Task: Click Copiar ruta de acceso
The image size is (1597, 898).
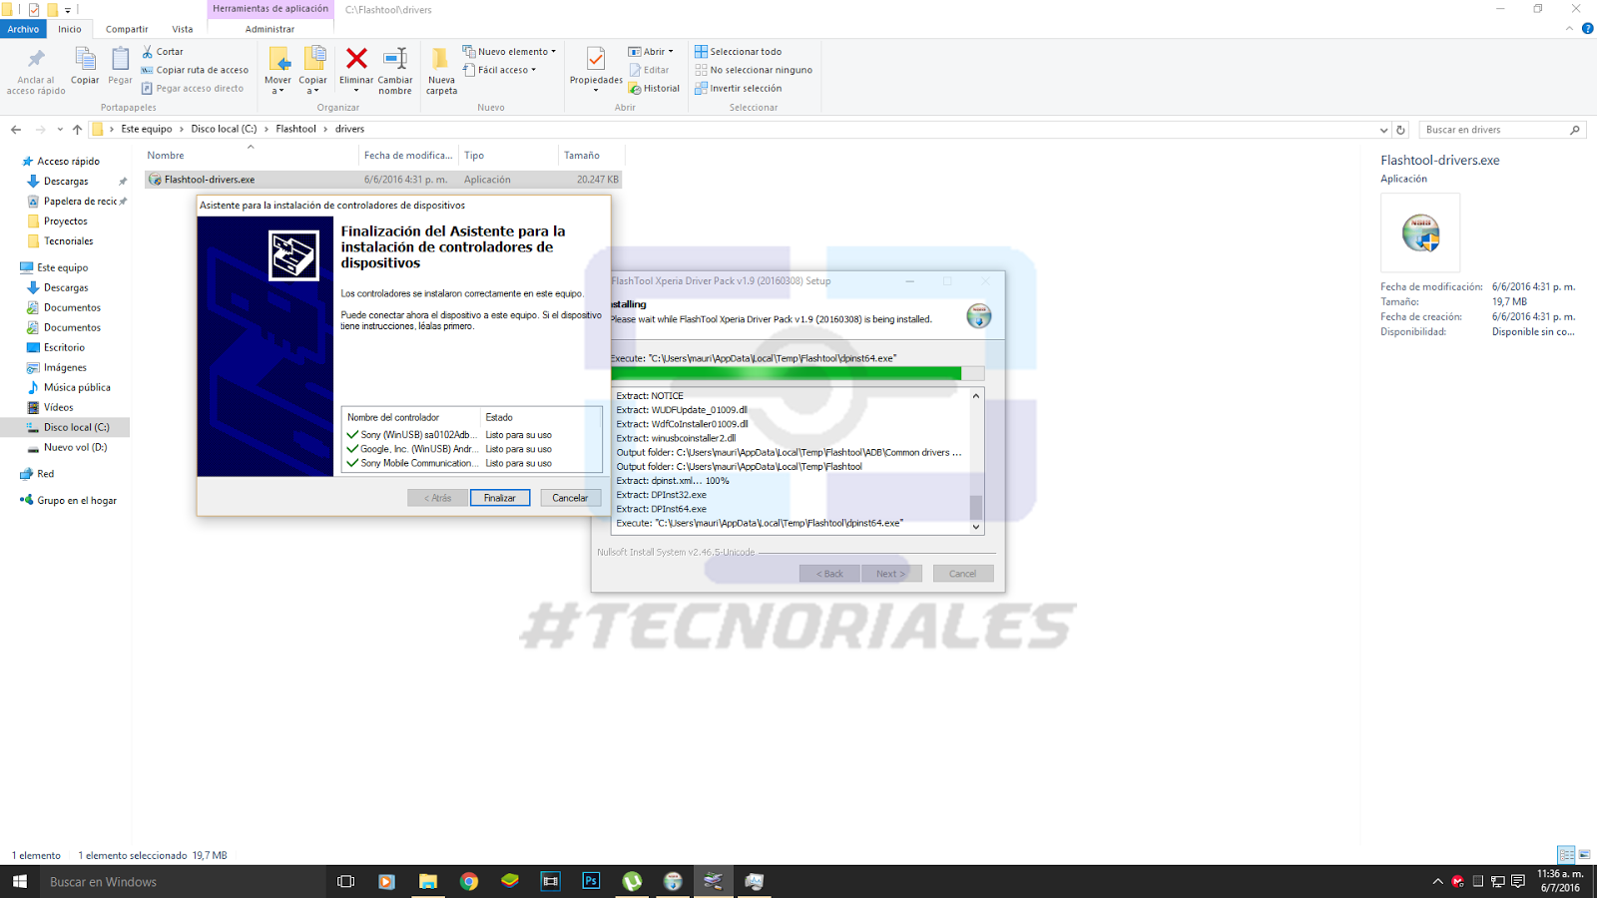Action: coord(195,70)
